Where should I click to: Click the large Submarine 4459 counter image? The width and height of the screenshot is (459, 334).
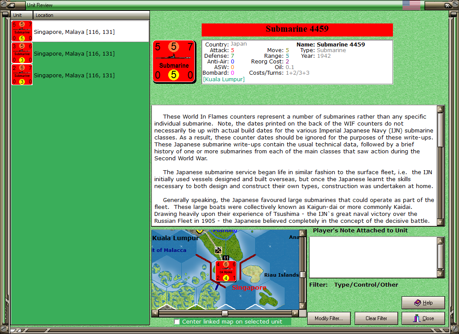tap(174, 61)
